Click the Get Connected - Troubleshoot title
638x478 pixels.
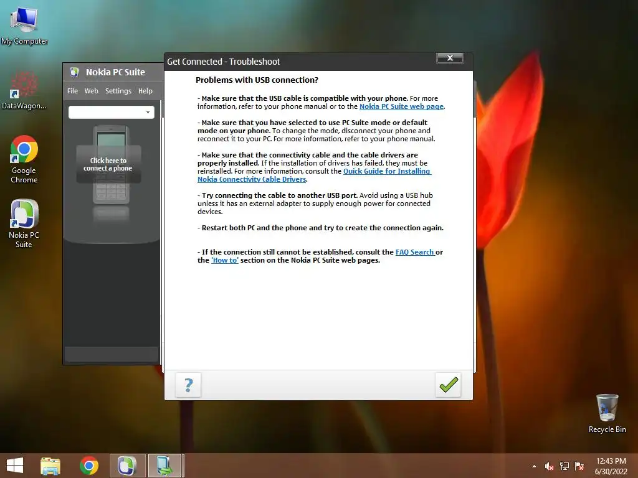click(224, 62)
